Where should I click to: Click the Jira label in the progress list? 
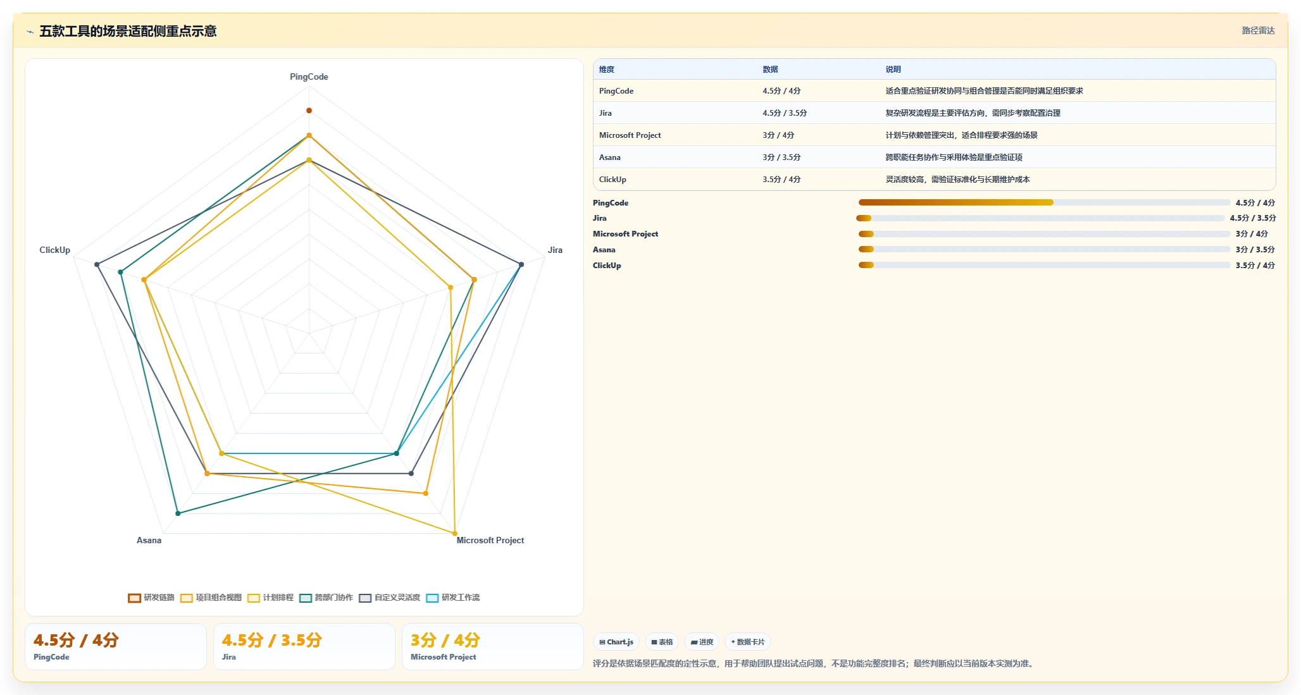click(600, 218)
